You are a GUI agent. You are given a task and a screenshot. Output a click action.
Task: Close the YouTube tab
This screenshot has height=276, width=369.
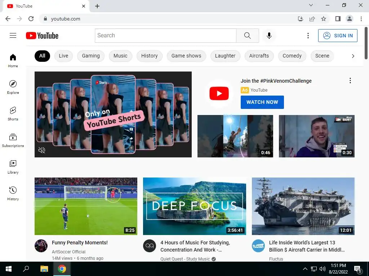(84, 6)
